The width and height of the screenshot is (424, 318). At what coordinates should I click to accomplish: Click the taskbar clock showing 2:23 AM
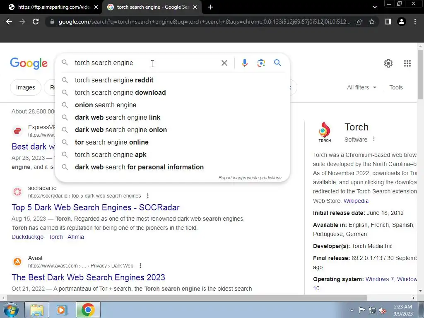tap(402, 310)
